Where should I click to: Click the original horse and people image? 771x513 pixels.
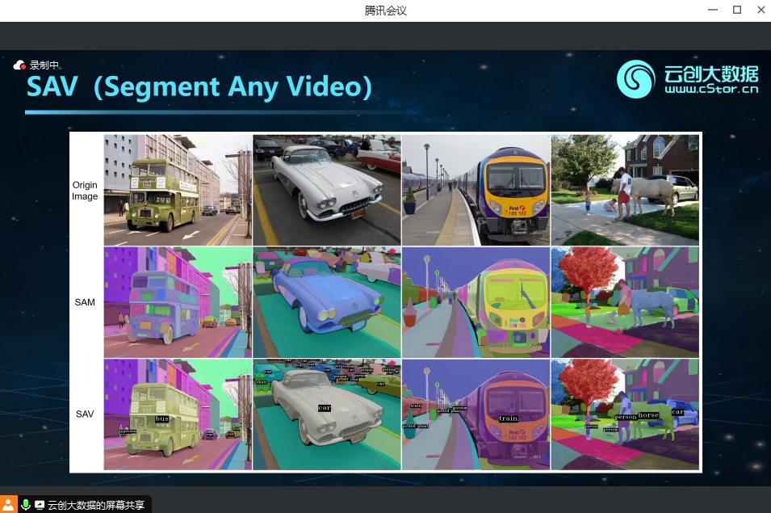click(625, 190)
